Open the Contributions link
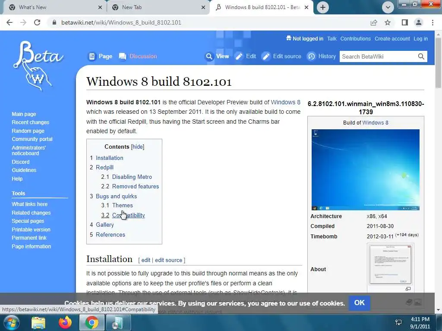The image size is (442, 331). point(356,39)
